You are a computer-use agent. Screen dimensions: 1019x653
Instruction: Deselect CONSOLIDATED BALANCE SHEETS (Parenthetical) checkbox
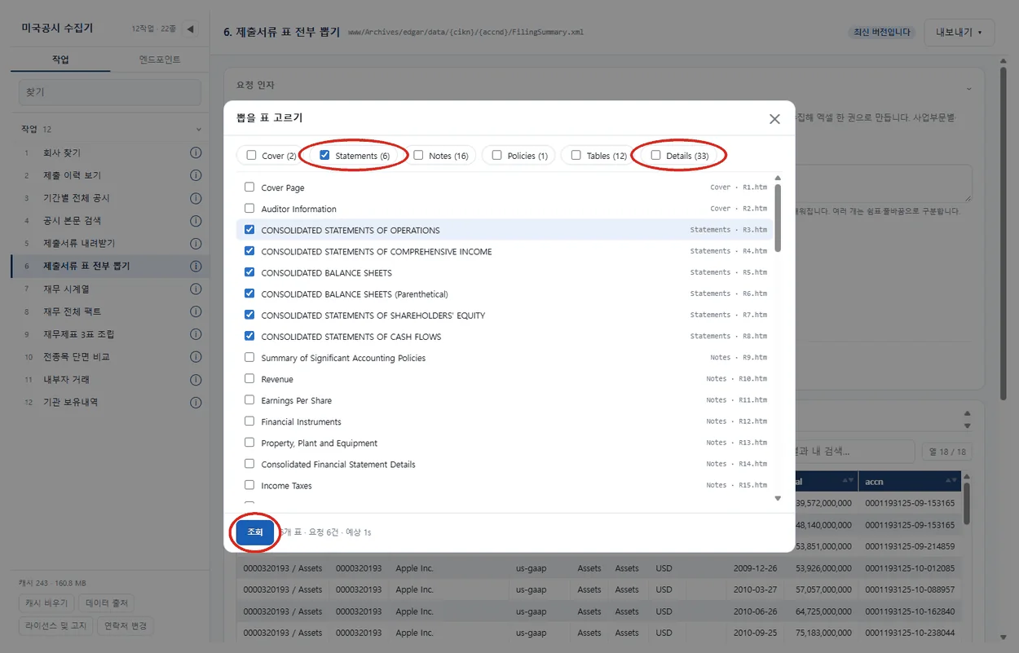point(249,293)
